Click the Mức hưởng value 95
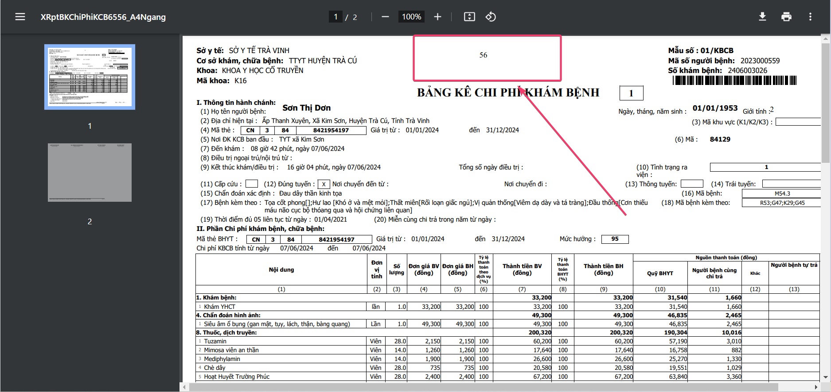Screen dimensions: 831x392 (x=615, y=239)
